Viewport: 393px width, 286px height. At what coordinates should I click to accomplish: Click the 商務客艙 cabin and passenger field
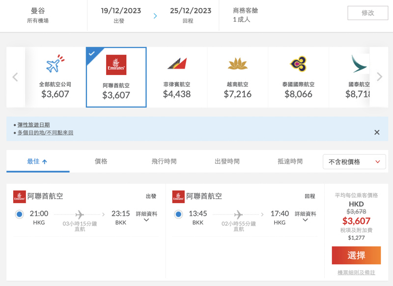245,15
